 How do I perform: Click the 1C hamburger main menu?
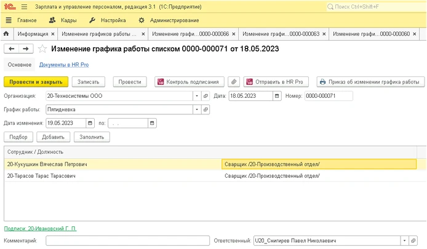24,7
